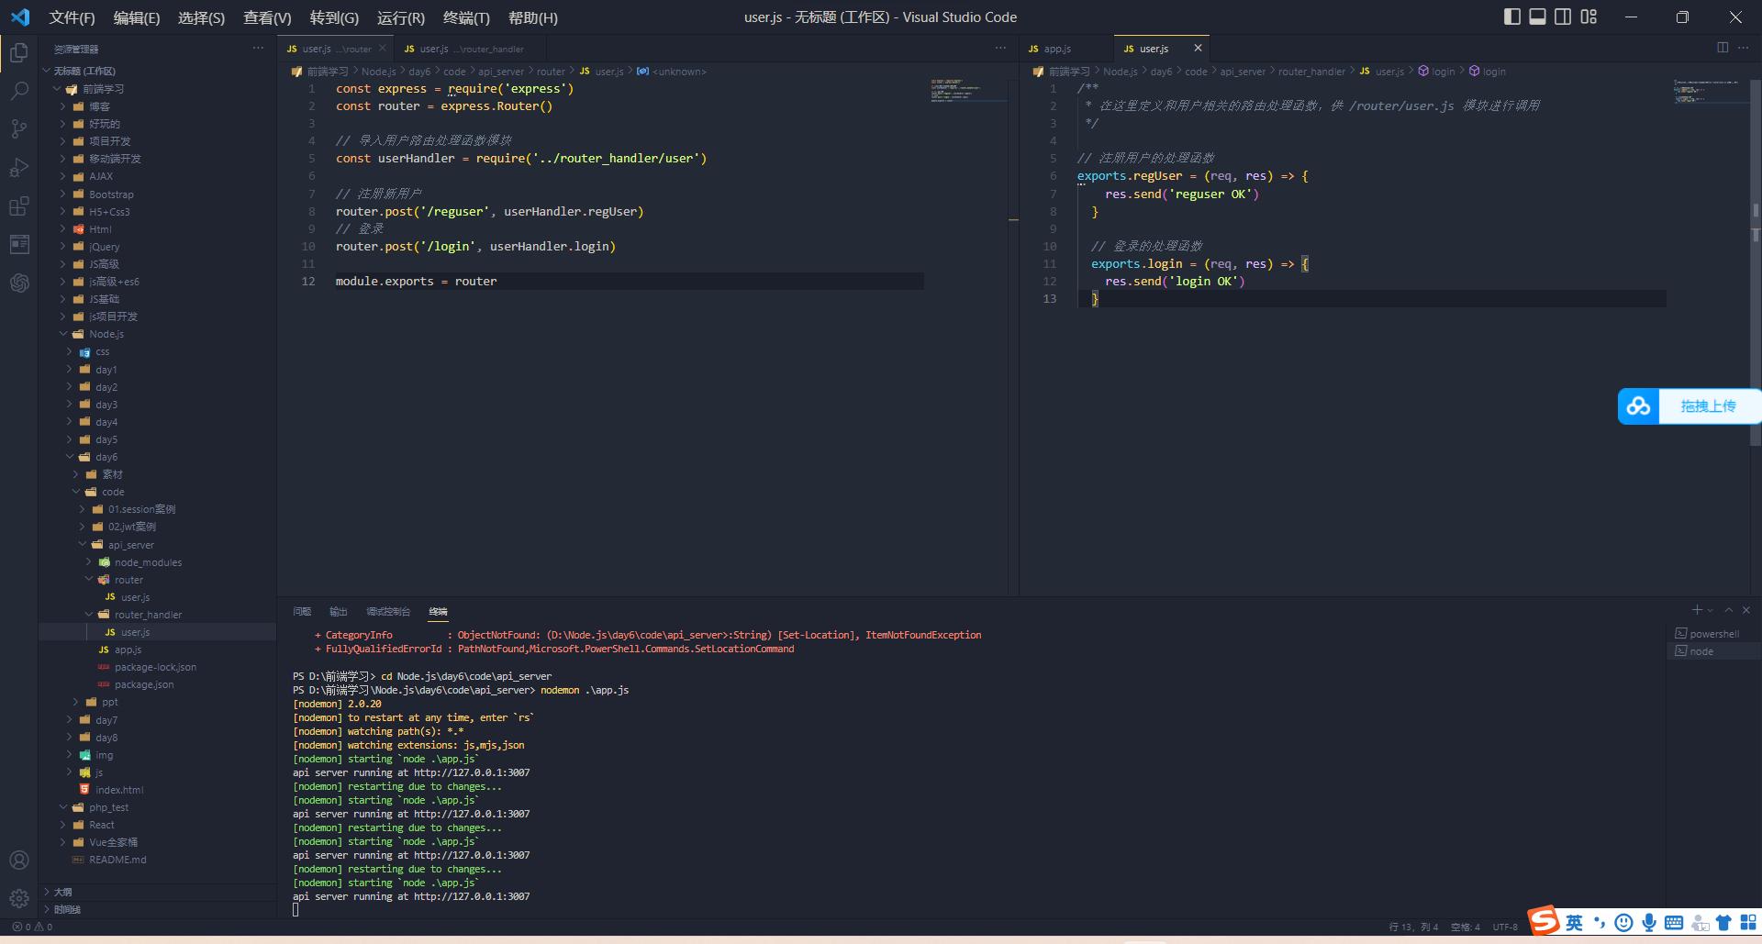Open the 选择(S) menu
The height and width of the screenshot is (944, 1762).
pyautogui.click(x=201, y=17)
